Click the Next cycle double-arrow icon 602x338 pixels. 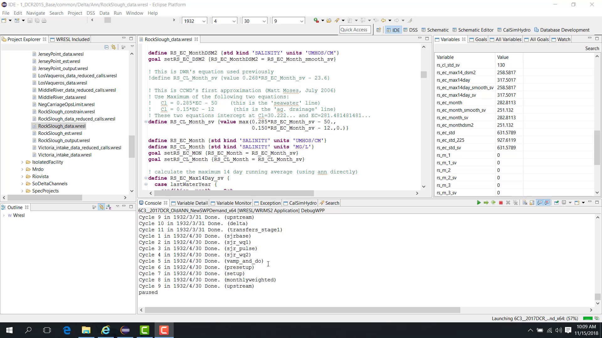pyautogui.click(x=494, y=203)
